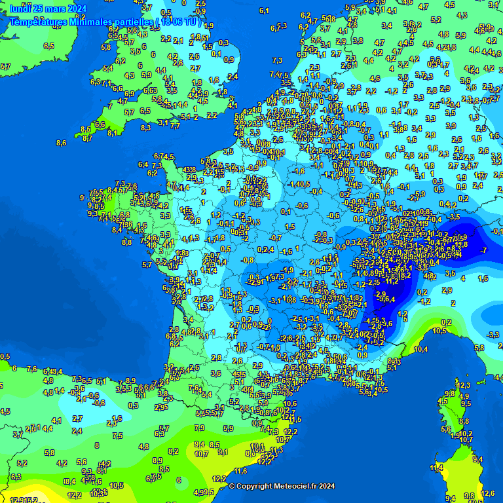Click the 7,3 reading in the Channel off Kent
503x503 pixels.
(277, 60)
